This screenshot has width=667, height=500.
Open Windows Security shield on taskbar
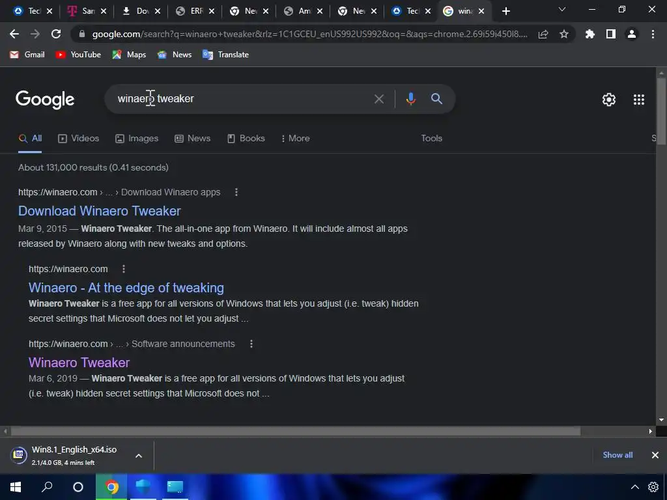click(143, 487)
